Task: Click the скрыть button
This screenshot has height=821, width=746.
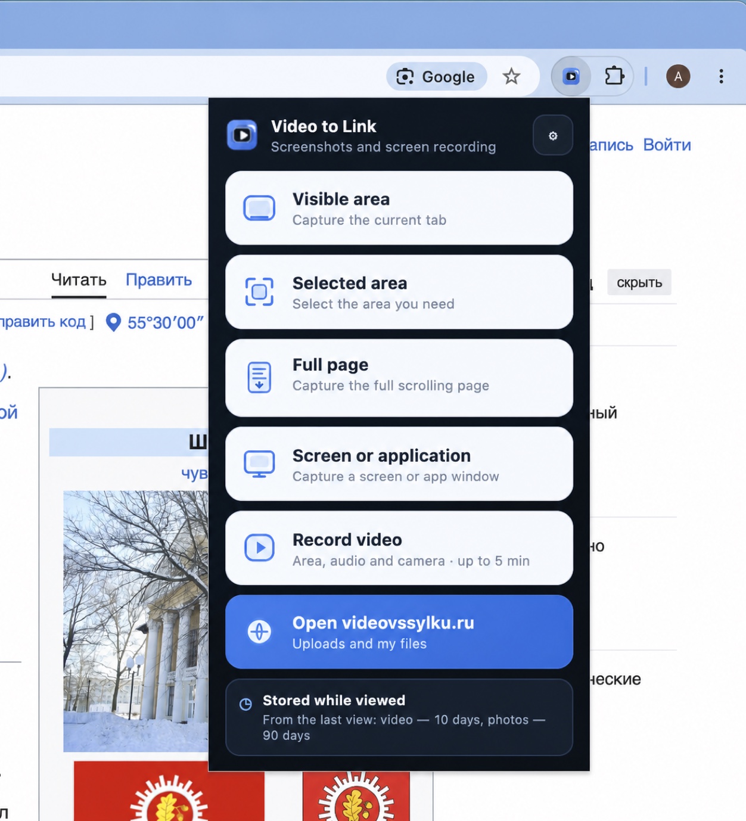Action: 639,282
